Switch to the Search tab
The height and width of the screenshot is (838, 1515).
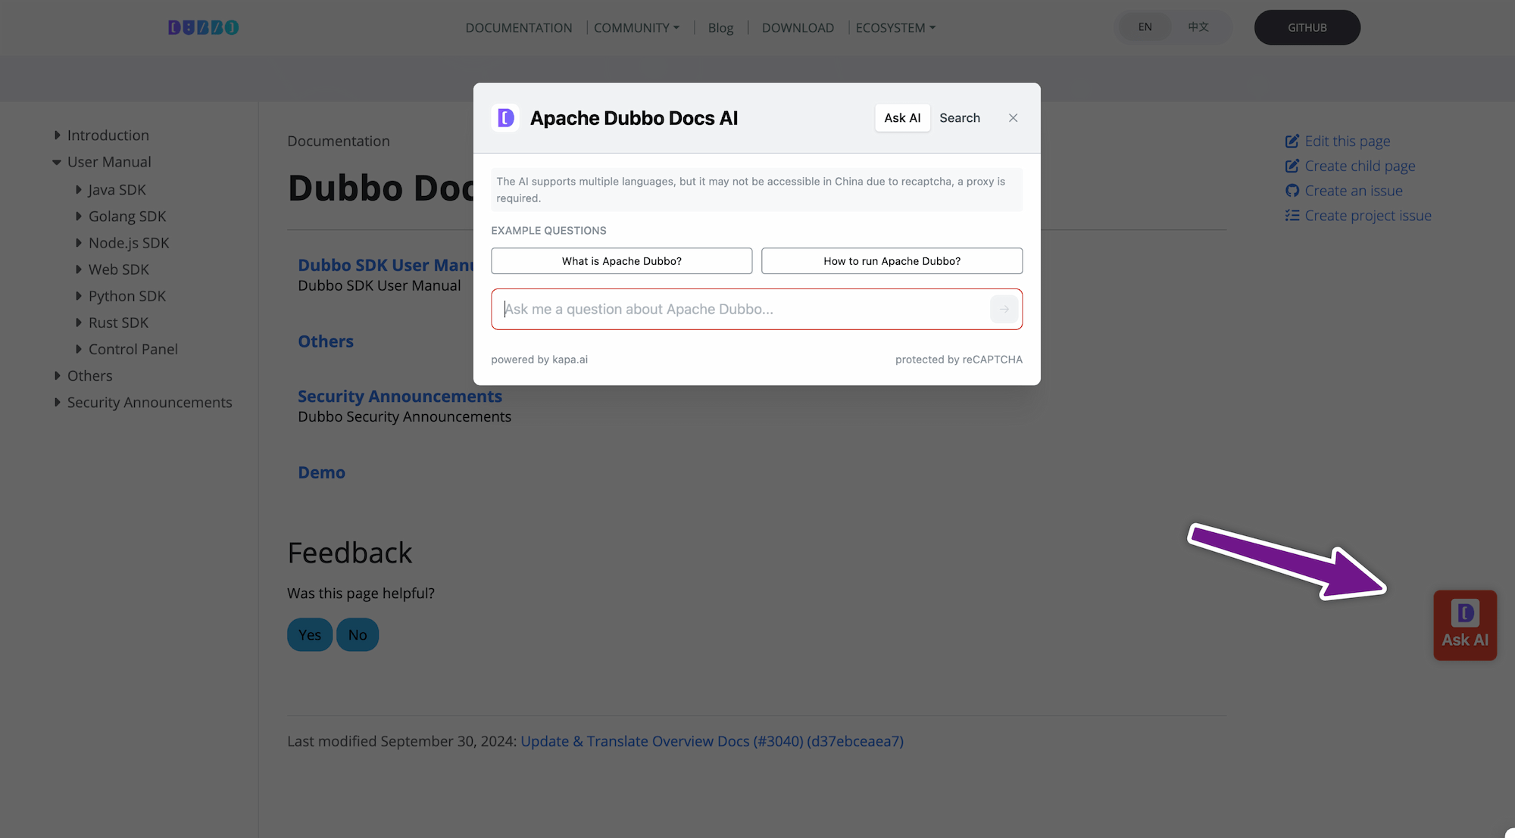[960, 118]
